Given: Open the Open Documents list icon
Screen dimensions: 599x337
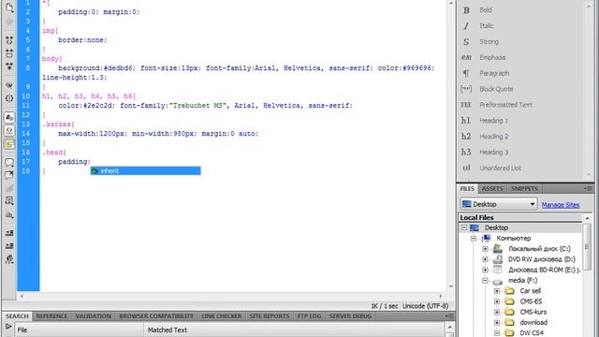Looking at the screenshot, I should pos(9,7).
